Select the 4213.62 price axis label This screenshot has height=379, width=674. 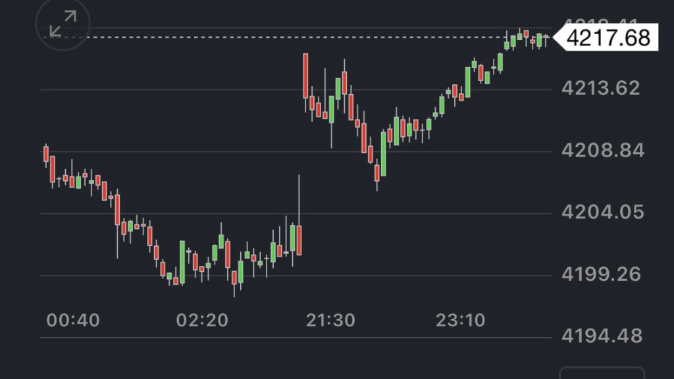pos(600,88)
